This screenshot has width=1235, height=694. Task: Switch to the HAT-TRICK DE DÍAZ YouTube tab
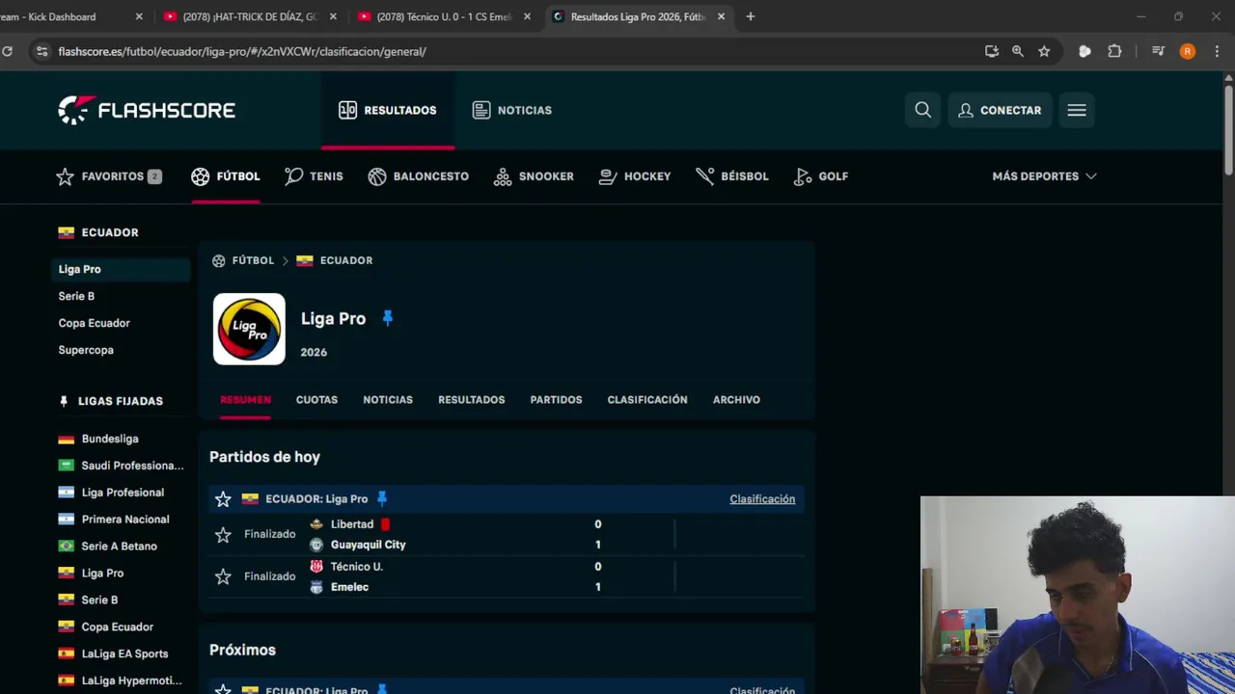point(250,16)
